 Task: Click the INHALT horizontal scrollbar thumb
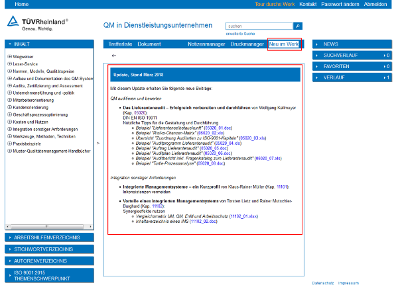pyautogui.click(x=47, y=227)
